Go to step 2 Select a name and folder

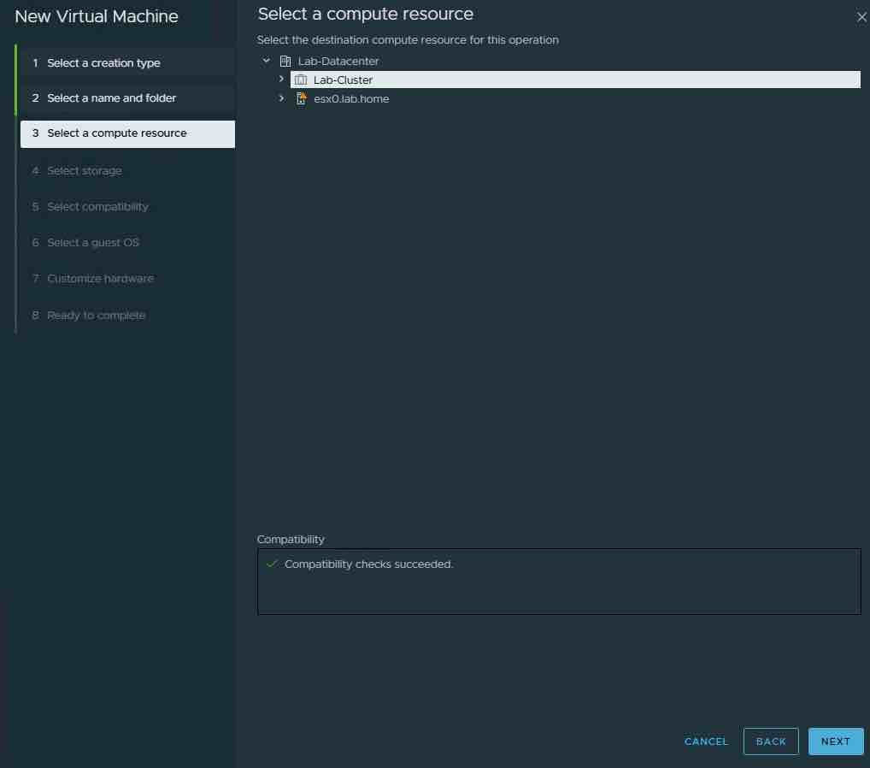[x=111, y=98]
